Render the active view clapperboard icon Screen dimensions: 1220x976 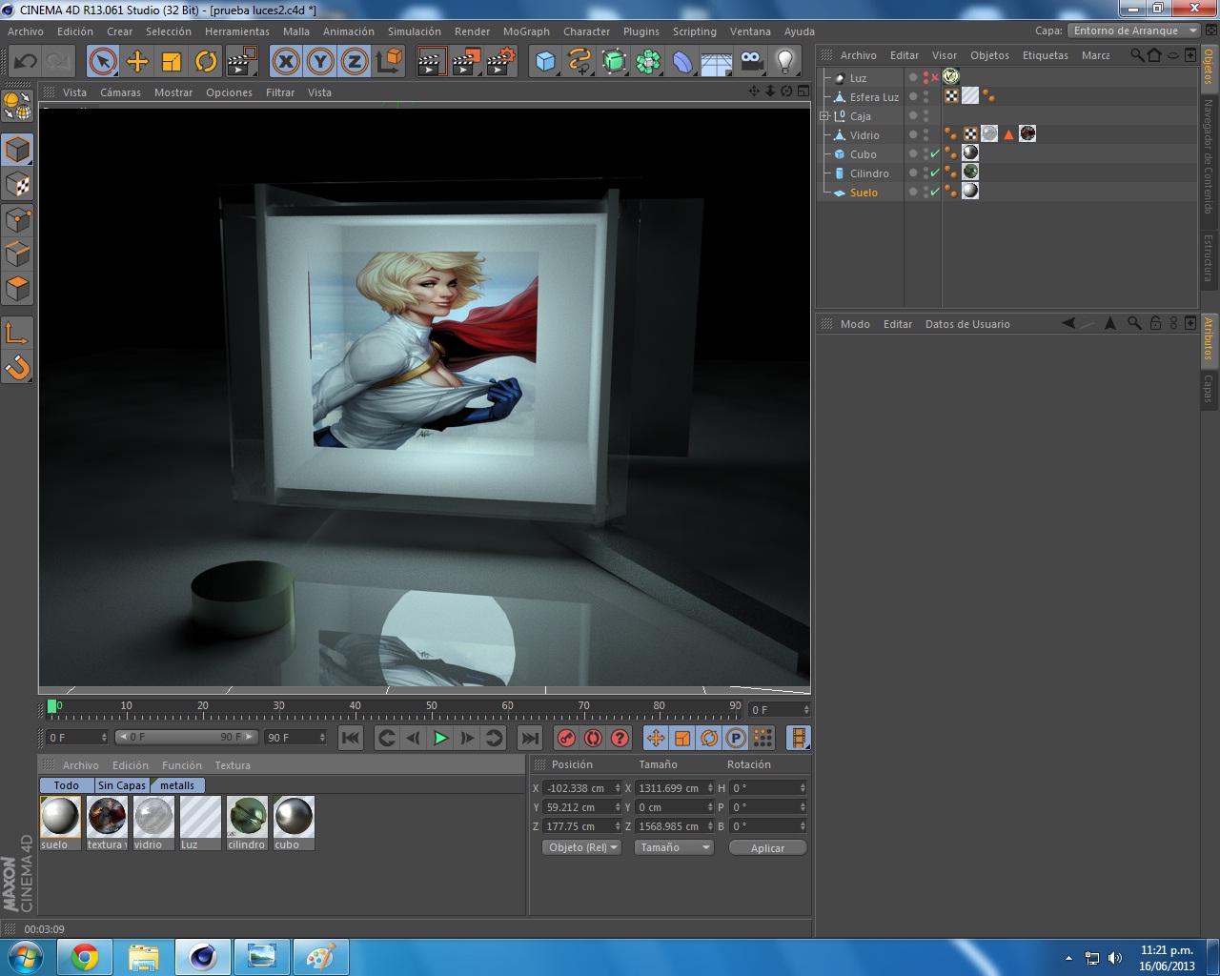pos(432,62)
